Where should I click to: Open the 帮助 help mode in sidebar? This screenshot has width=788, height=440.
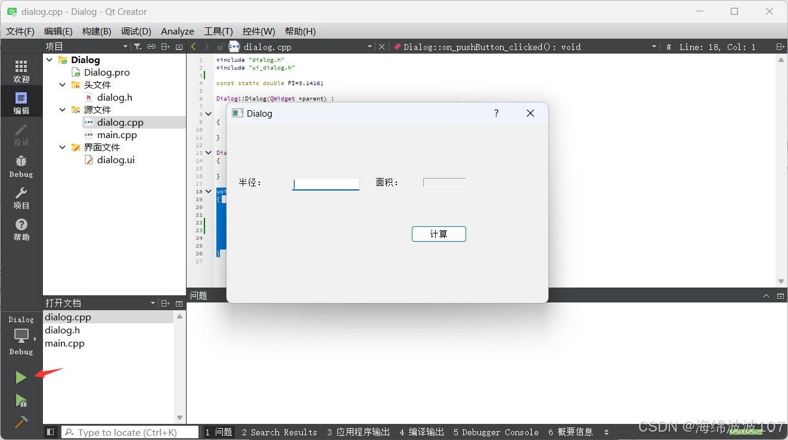(21, 229)
